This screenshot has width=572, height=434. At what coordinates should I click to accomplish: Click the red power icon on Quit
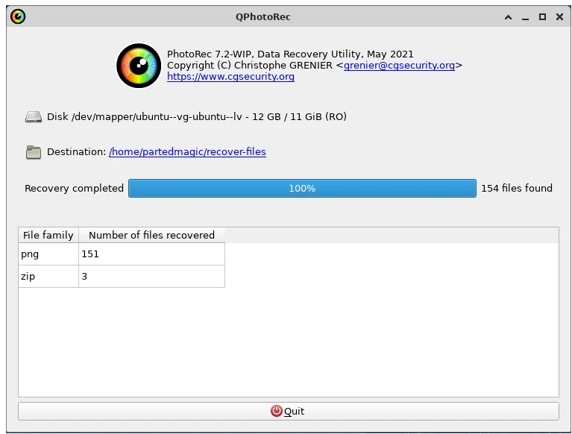pos(276,411)
